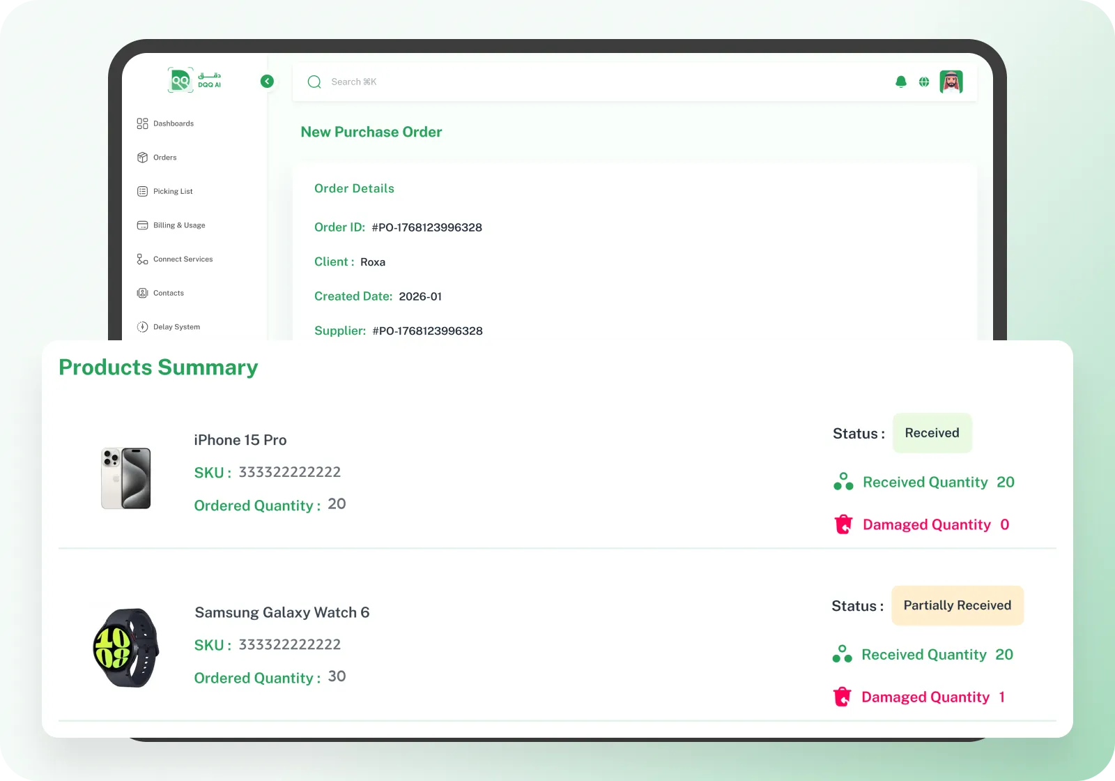Open notifications bell icon
This screenshot has width=1115, height=781.
[901, 82]
